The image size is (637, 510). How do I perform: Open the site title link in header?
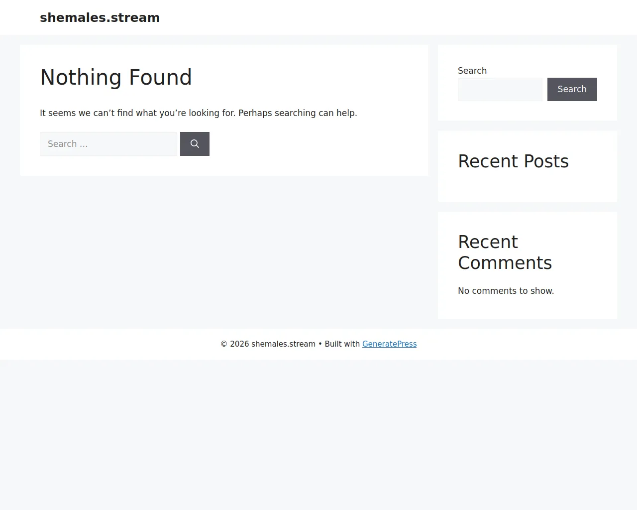click(x=100, y=17)
